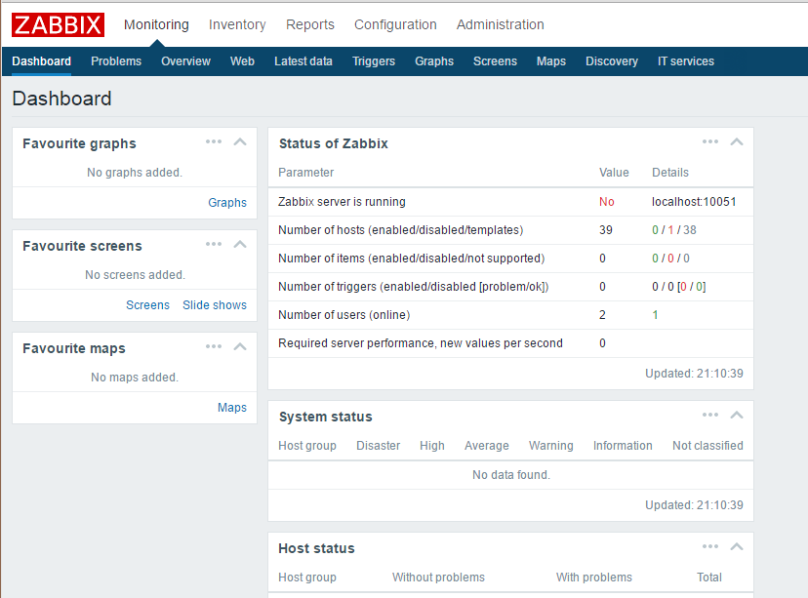Collapse the Favourite maps widget

coord(240,346)
